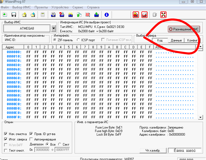This screenshot has height=160, width=206.
Task: Open the ATMEGA8 chip dropdown arrow
Action: click(53, 28)
